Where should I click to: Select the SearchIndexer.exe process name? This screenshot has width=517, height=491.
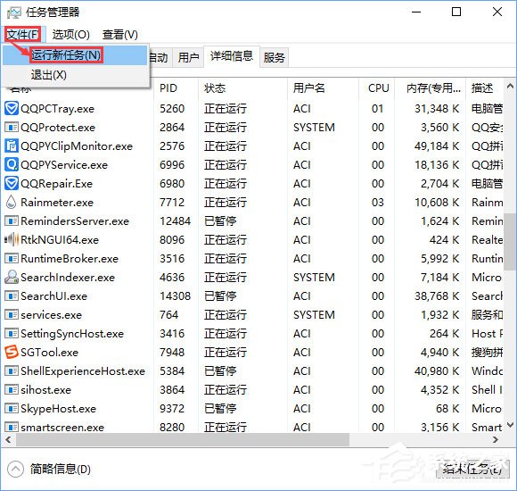pyautogui.click(x=68, y=277)
